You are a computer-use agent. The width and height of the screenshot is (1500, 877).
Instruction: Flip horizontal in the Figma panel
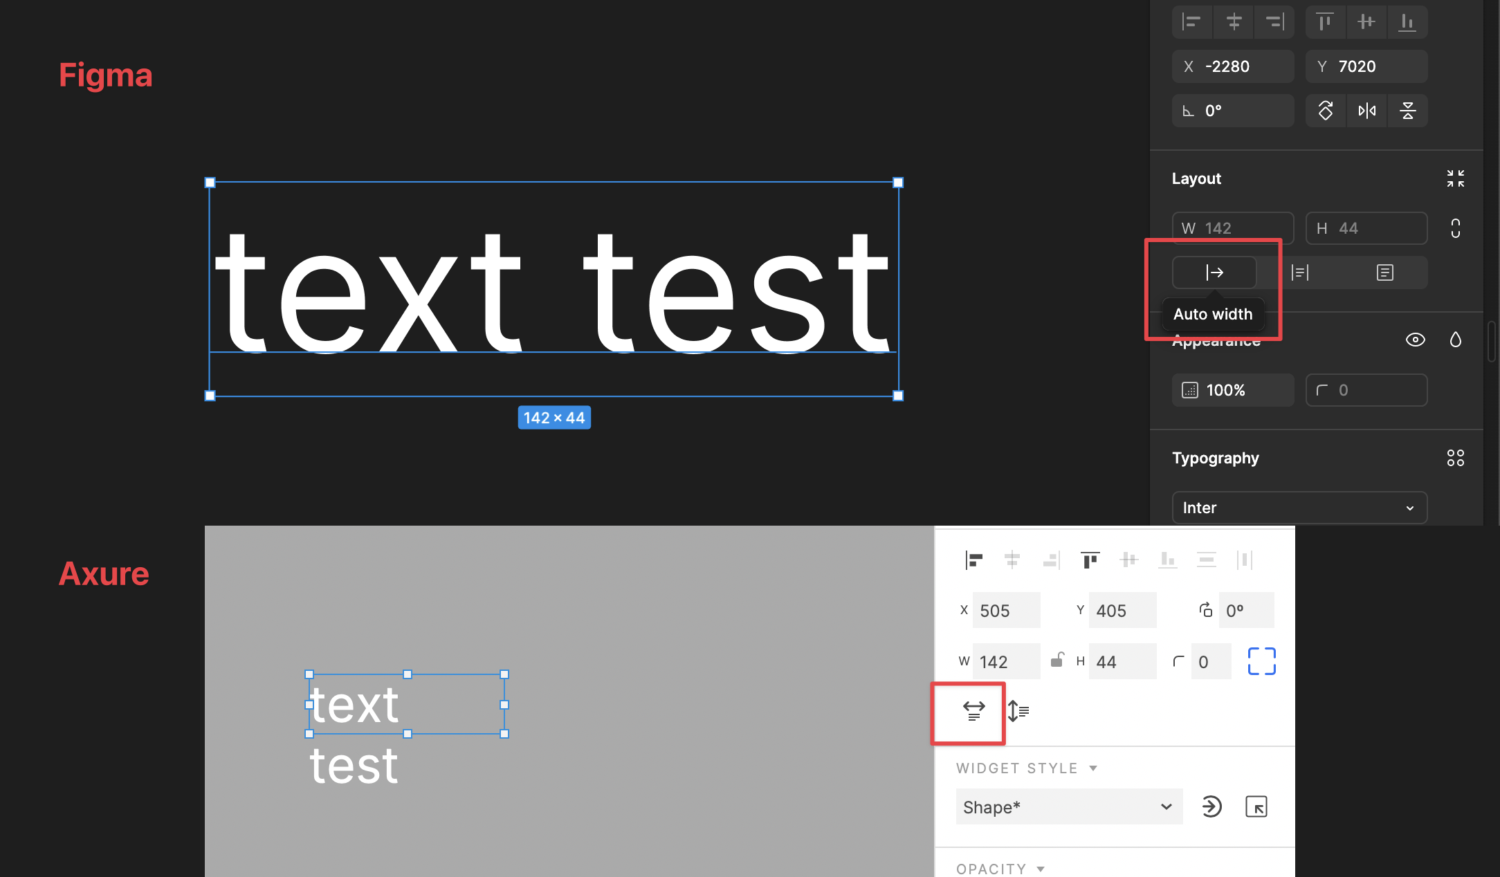pyautogui.click(x=1366, y=111)
